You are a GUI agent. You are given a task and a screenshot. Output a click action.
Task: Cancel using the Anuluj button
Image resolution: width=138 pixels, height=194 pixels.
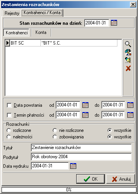pos(120,179)
